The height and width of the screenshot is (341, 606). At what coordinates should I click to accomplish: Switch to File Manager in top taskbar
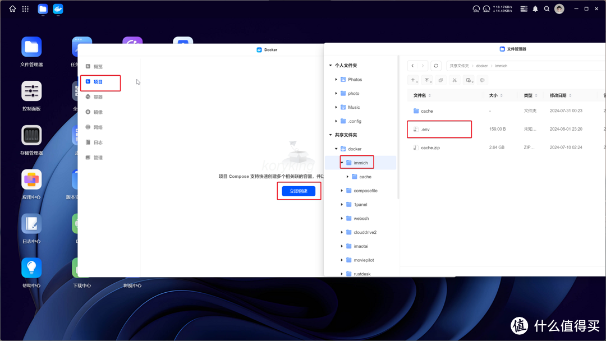[43, 9]
